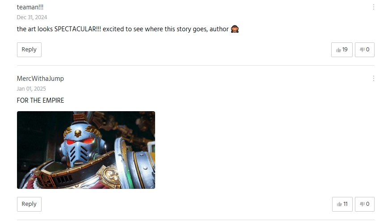Like MercWithaJump's comment with 11 likes
392x221 pixels.
(x=342, y=204)
